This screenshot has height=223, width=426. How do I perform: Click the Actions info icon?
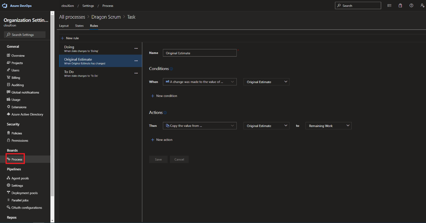tap(165, 113)
